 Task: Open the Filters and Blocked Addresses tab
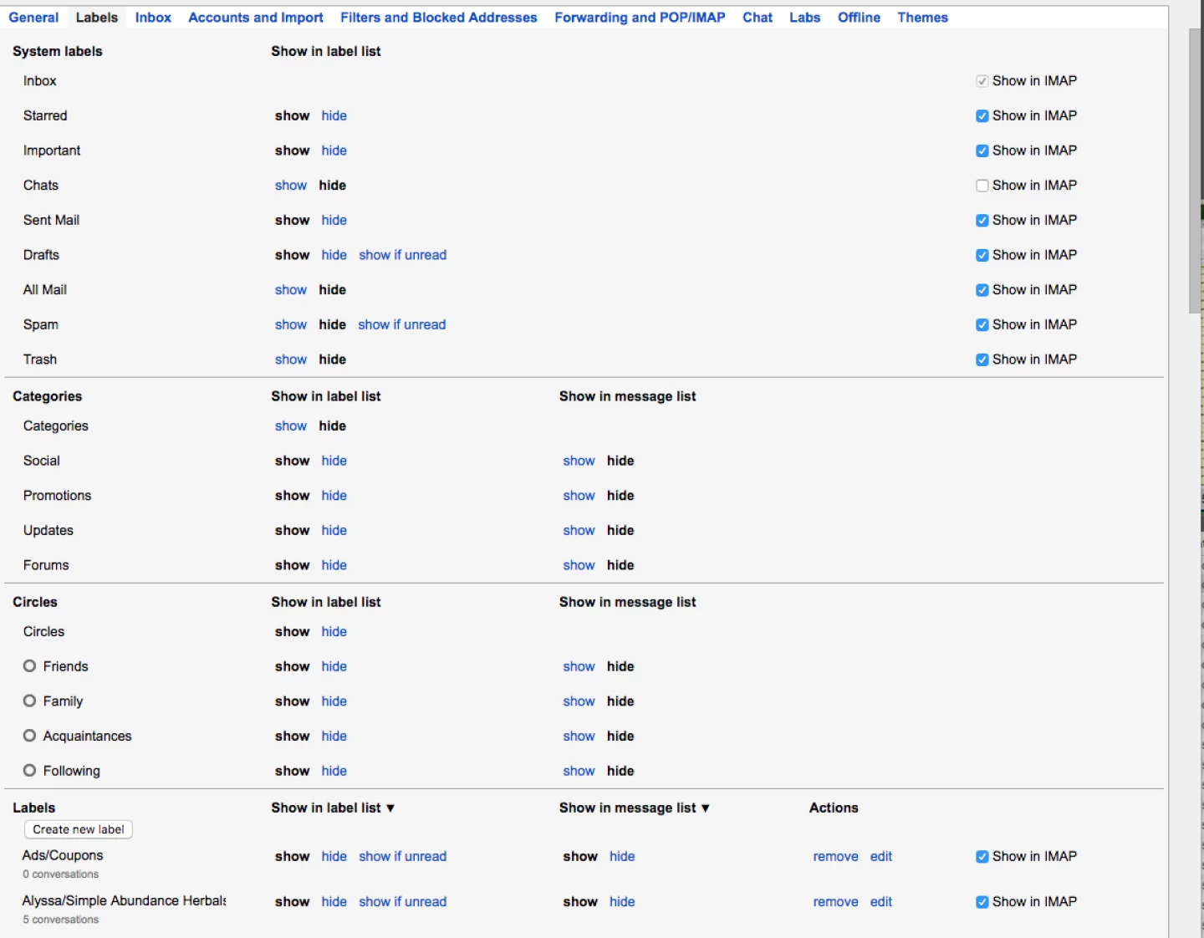tap(438, 17)
